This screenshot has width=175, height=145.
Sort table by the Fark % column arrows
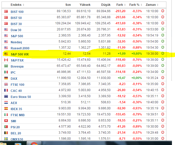coord(141,5)
